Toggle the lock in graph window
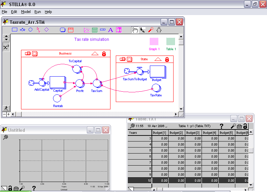Screen dimensions: 267x192 tap(10, 188)
